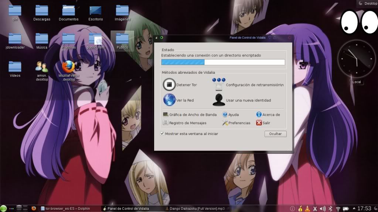
Task: Open the Plantillas folder
Action: (68, 41)
